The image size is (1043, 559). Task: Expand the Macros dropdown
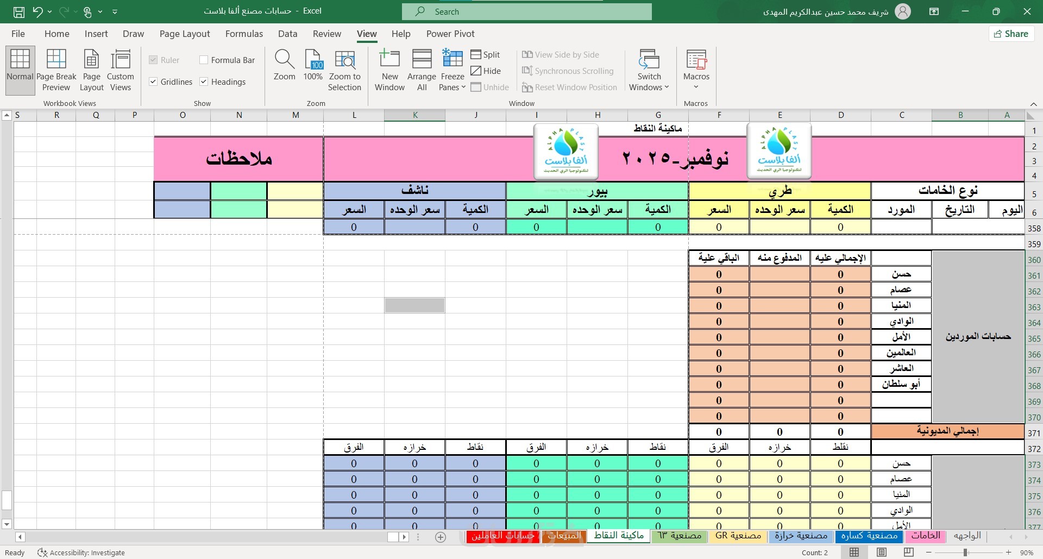696,87
